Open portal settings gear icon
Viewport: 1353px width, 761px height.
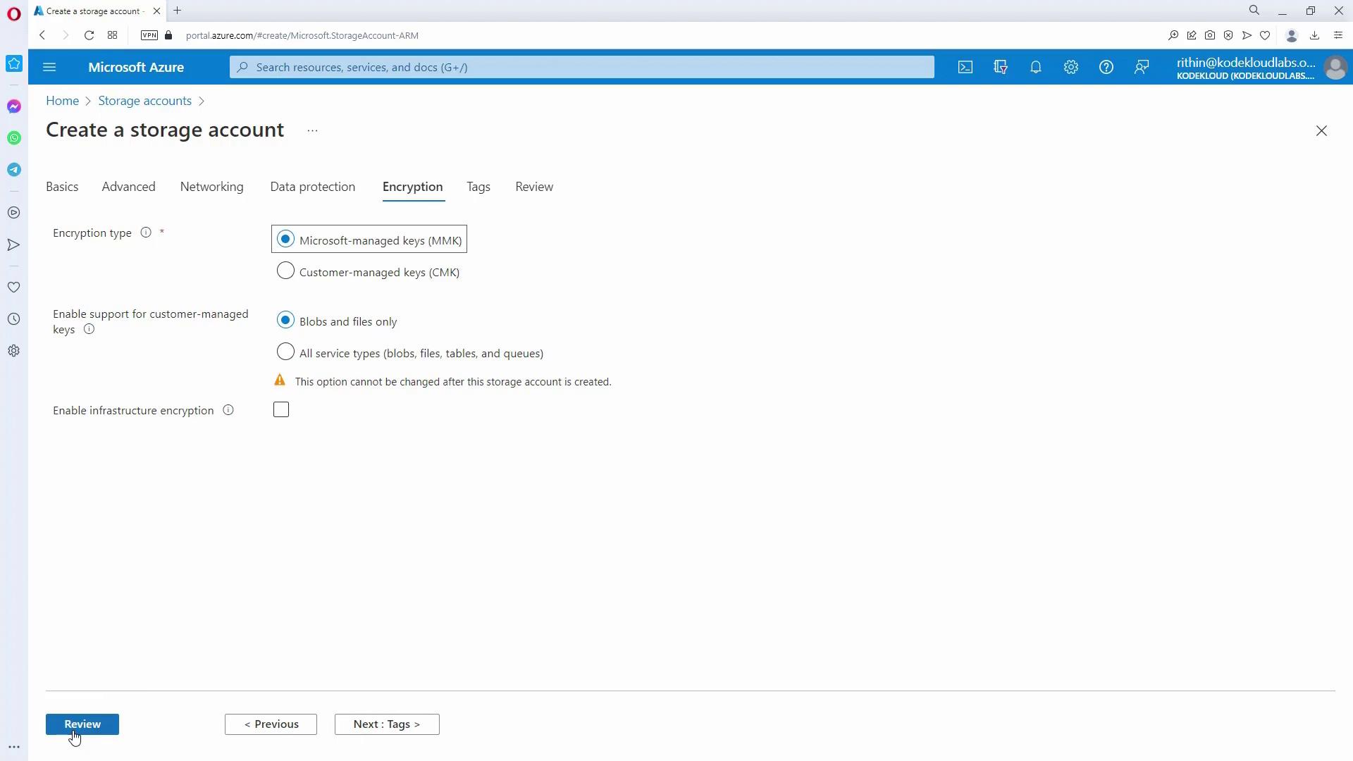(x=1070, y=67)
